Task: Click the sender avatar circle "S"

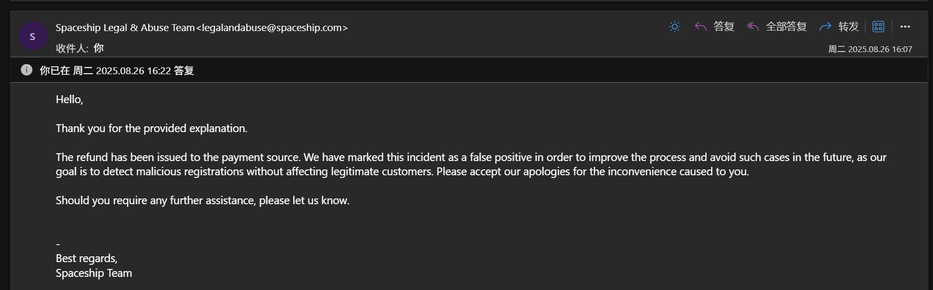Action: [33, 36]
